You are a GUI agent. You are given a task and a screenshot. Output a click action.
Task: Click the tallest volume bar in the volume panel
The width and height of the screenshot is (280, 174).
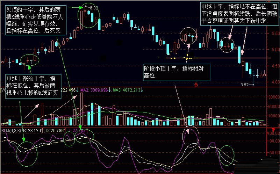coord(81,109)
